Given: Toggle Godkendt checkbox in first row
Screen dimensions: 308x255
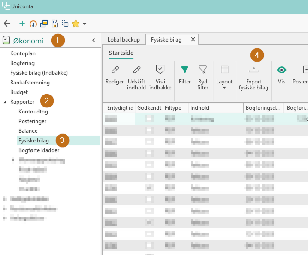Looking at the screenshot, I should pyautogui.click(x=149, y=119).
